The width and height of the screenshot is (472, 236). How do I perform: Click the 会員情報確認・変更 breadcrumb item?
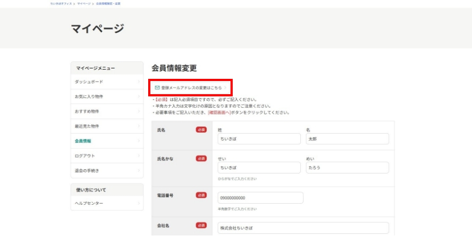(x=108, y=3)
